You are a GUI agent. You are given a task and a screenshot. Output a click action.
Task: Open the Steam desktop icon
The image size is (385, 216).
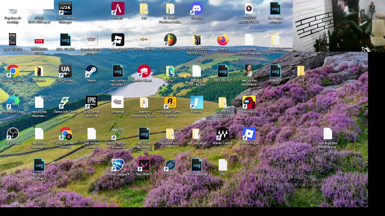coord(91,71)
